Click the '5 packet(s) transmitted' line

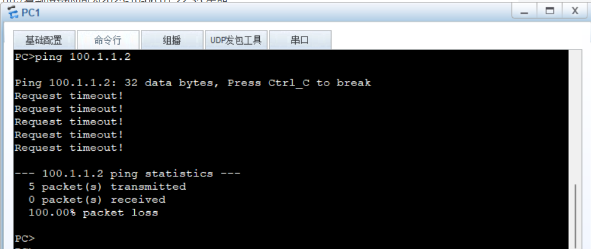click(107, 187)
